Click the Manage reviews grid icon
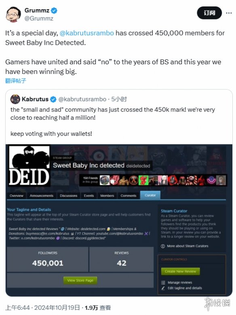The image size is (236, 315). (x=163, y=283)
